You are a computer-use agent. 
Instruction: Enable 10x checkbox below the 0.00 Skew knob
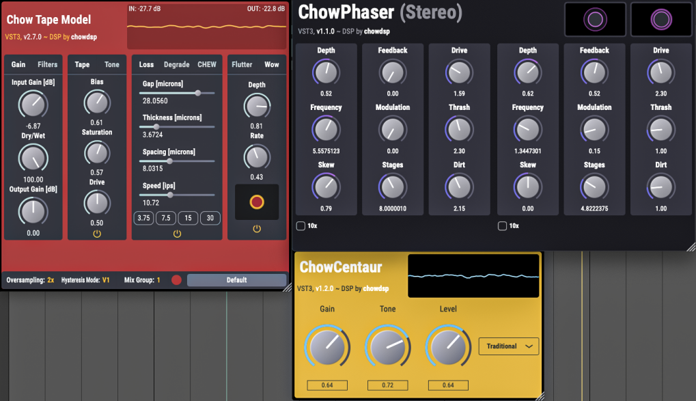[x=502, y=225]
